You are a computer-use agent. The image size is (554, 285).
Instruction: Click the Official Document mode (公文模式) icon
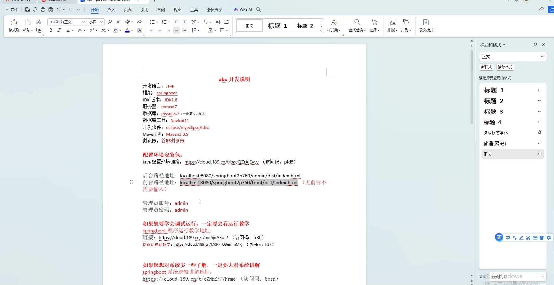point(426,23)
